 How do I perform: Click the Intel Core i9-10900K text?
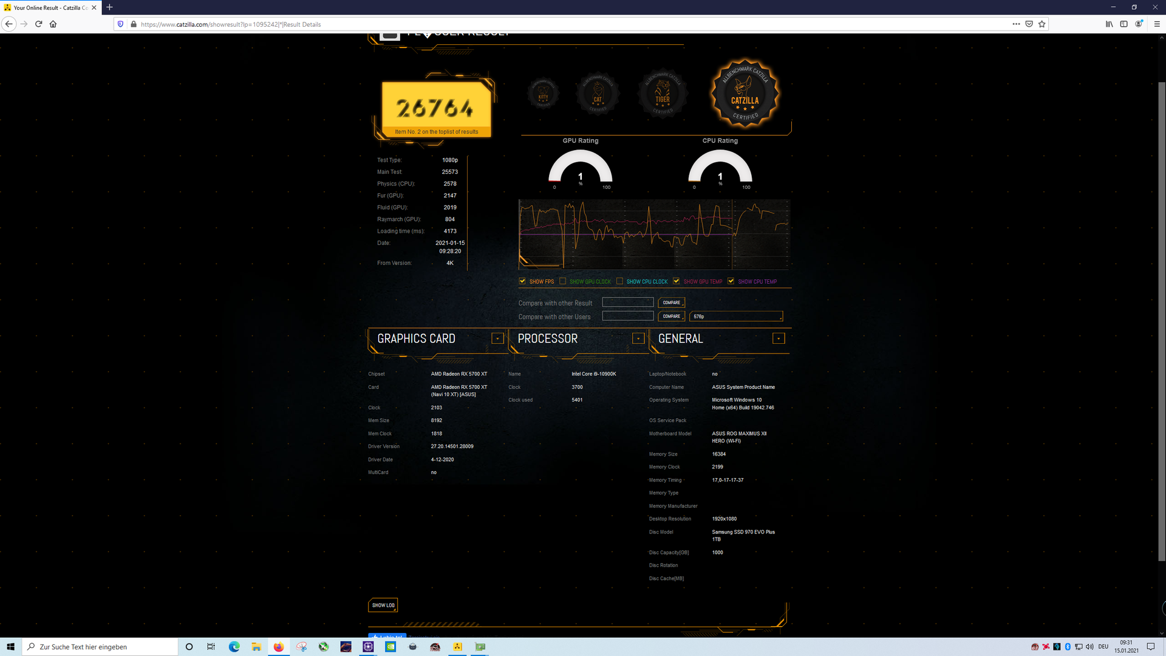coord(593,374)
